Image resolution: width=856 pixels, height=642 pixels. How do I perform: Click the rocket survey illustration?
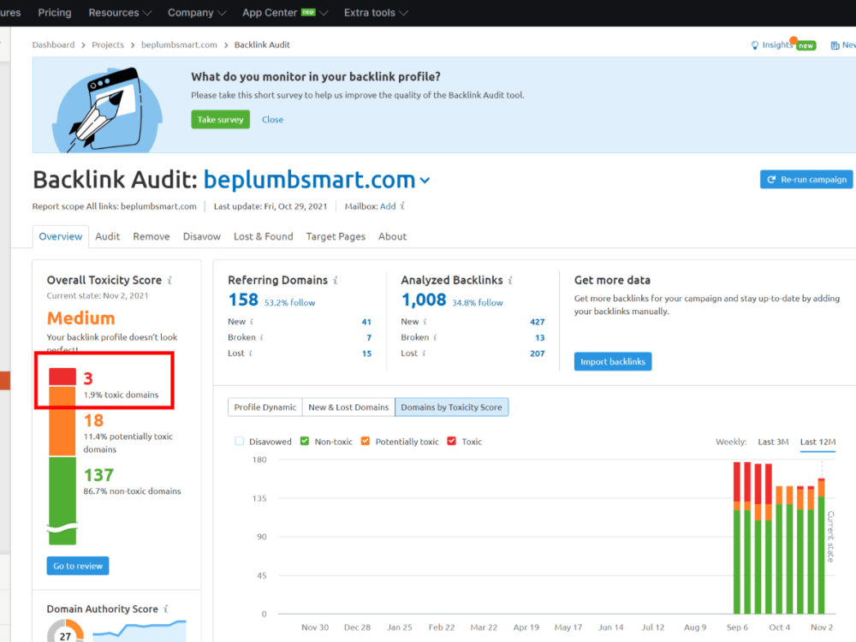tap(107, 110)
